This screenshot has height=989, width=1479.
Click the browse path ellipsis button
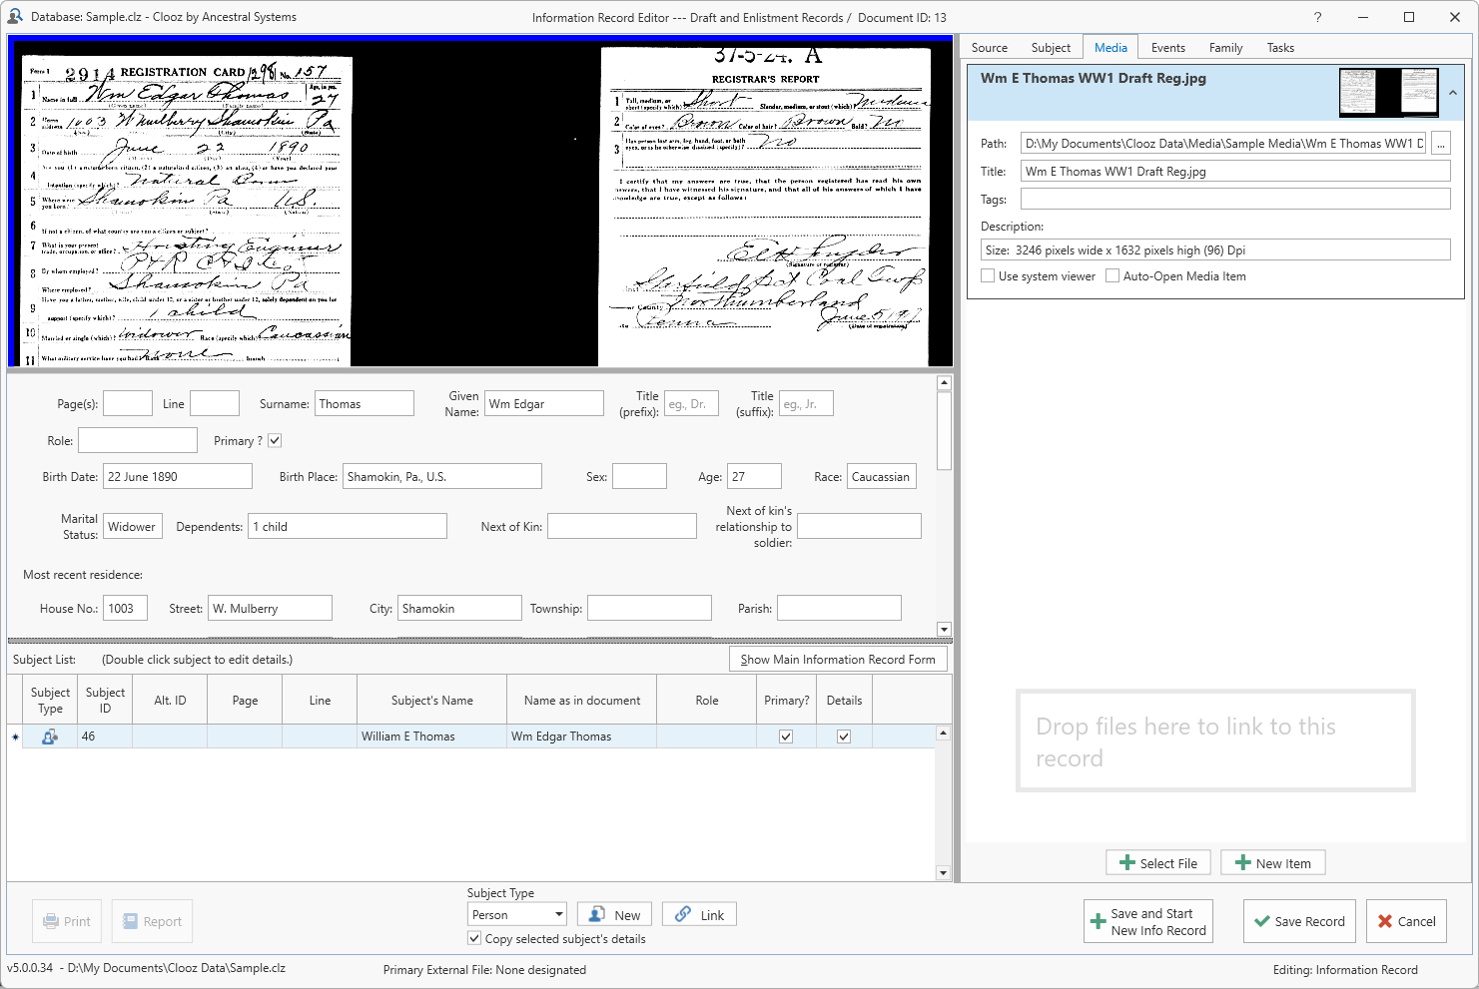click(1440, 144)
